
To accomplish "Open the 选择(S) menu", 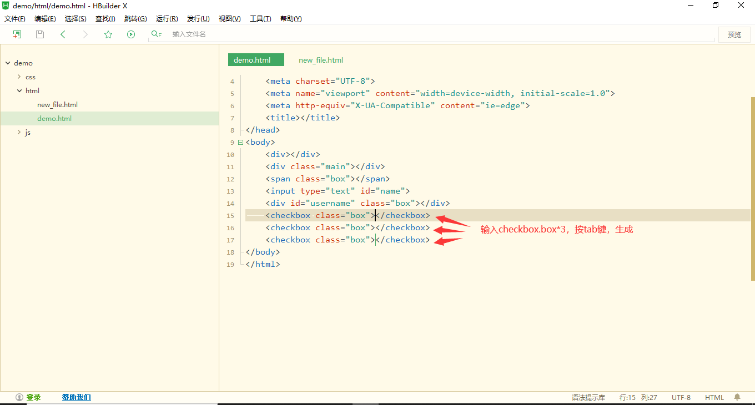I will tap(75, 19).
